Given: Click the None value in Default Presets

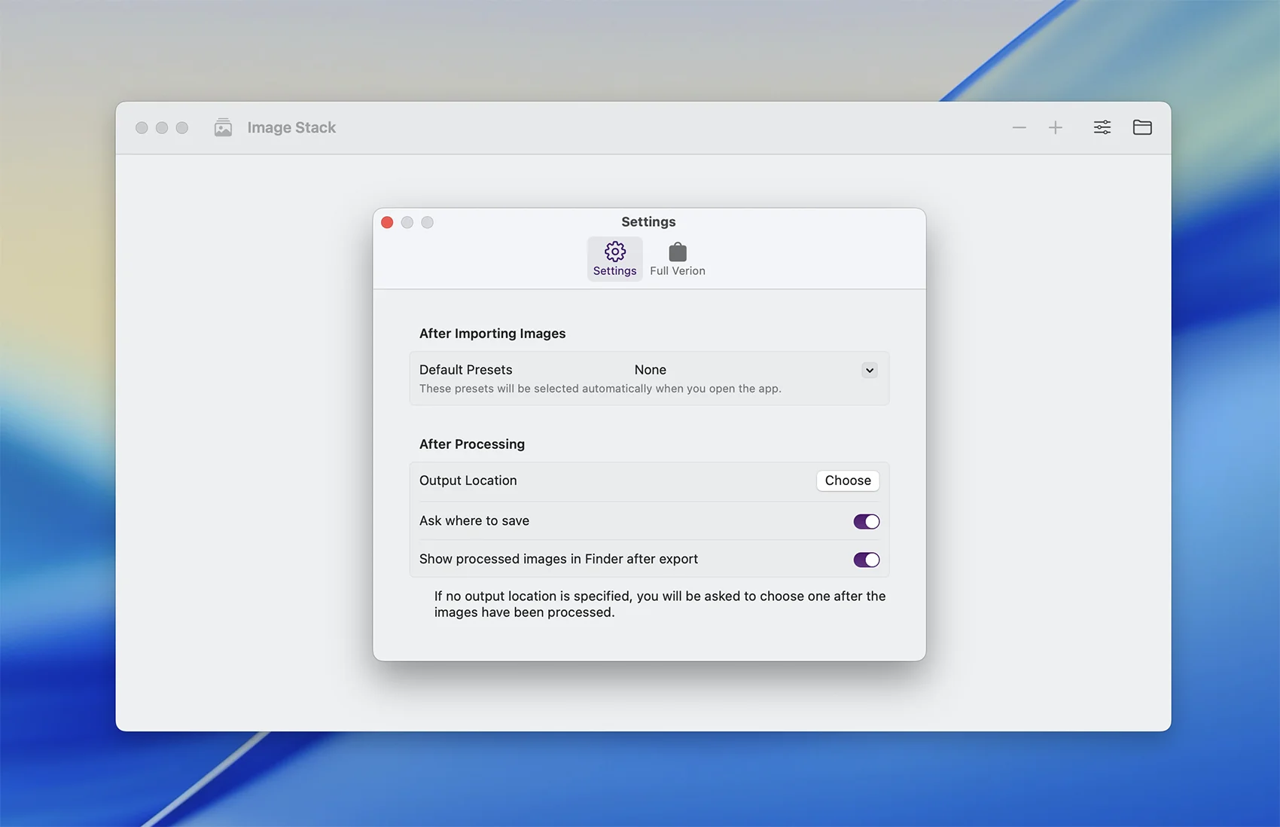Looking at the screenshot, I should coord(650,370).
